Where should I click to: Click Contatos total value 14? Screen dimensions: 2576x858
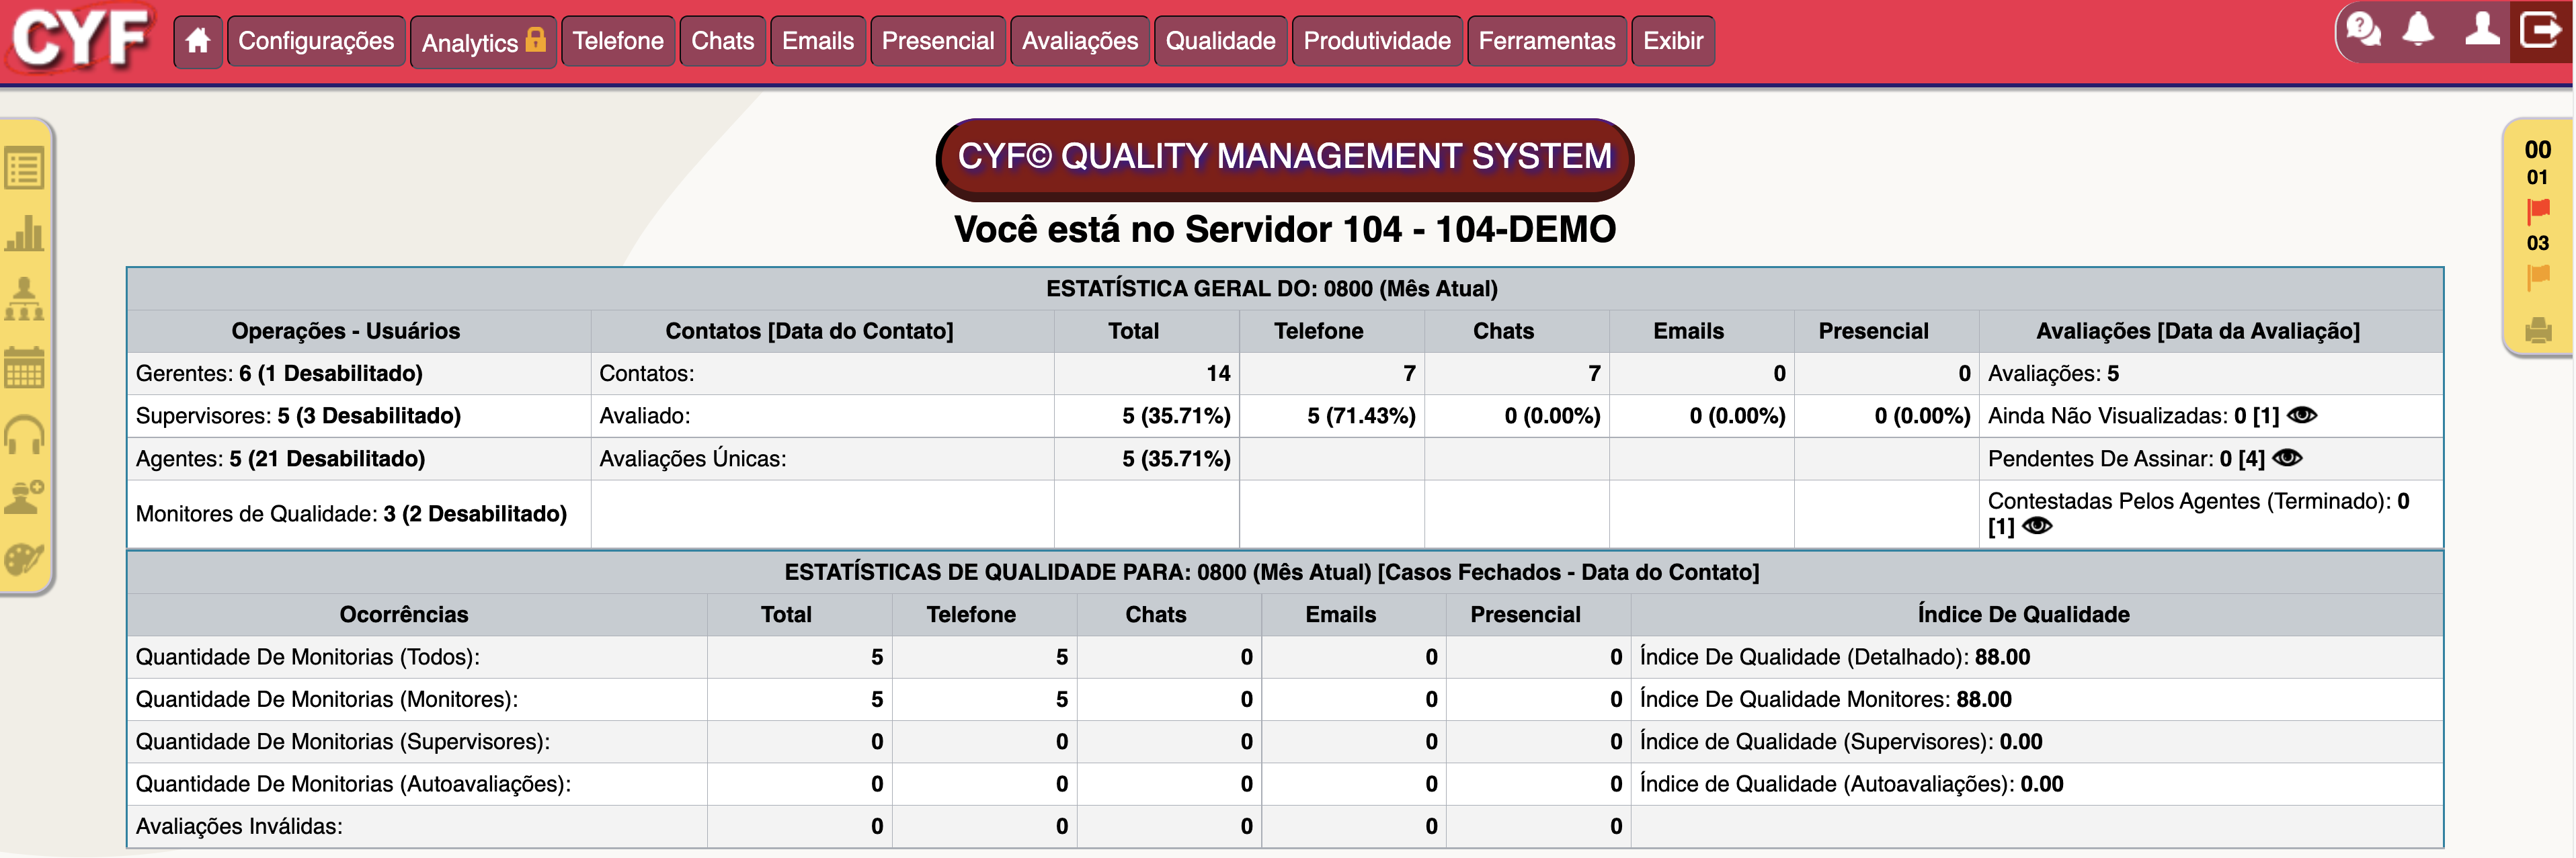[x=1218, y=373]
